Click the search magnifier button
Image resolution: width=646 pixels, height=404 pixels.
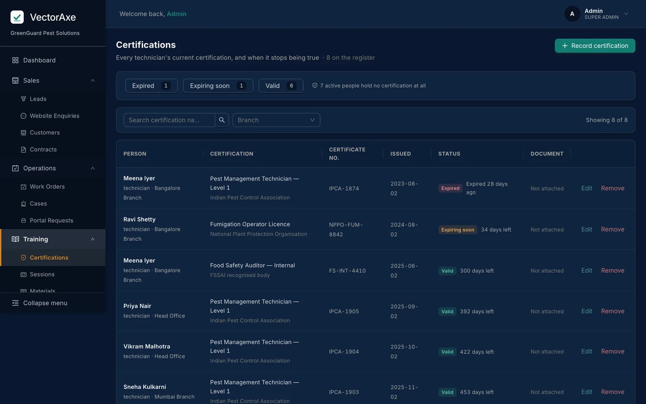point(222,120)
